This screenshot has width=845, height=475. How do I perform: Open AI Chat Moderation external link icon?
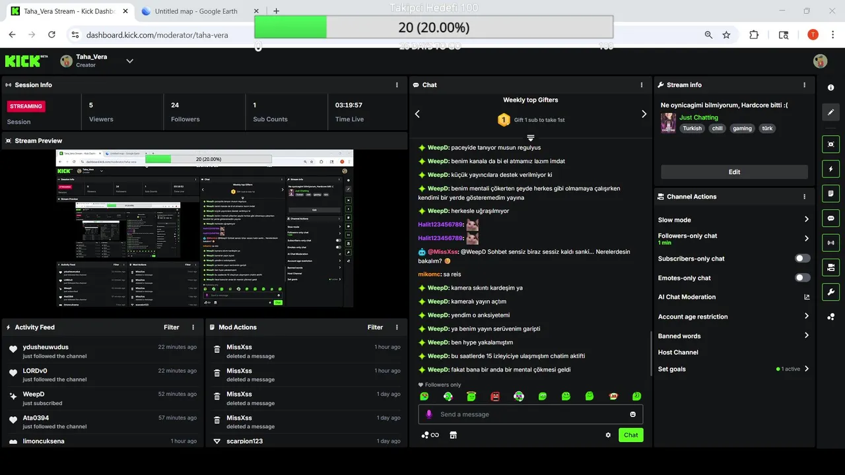click(x=807, y=297)
